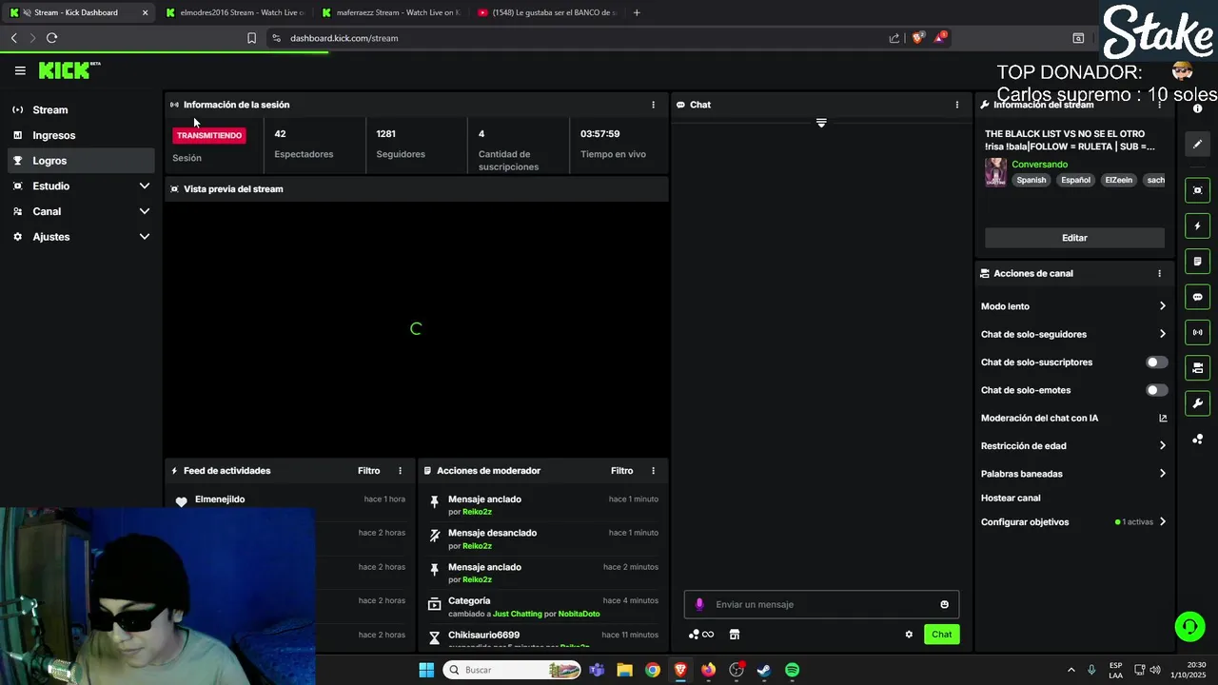The image size is (1218, 685).
Task: Open Chat de solo-seguidores settings
Action: (1073, 334)
